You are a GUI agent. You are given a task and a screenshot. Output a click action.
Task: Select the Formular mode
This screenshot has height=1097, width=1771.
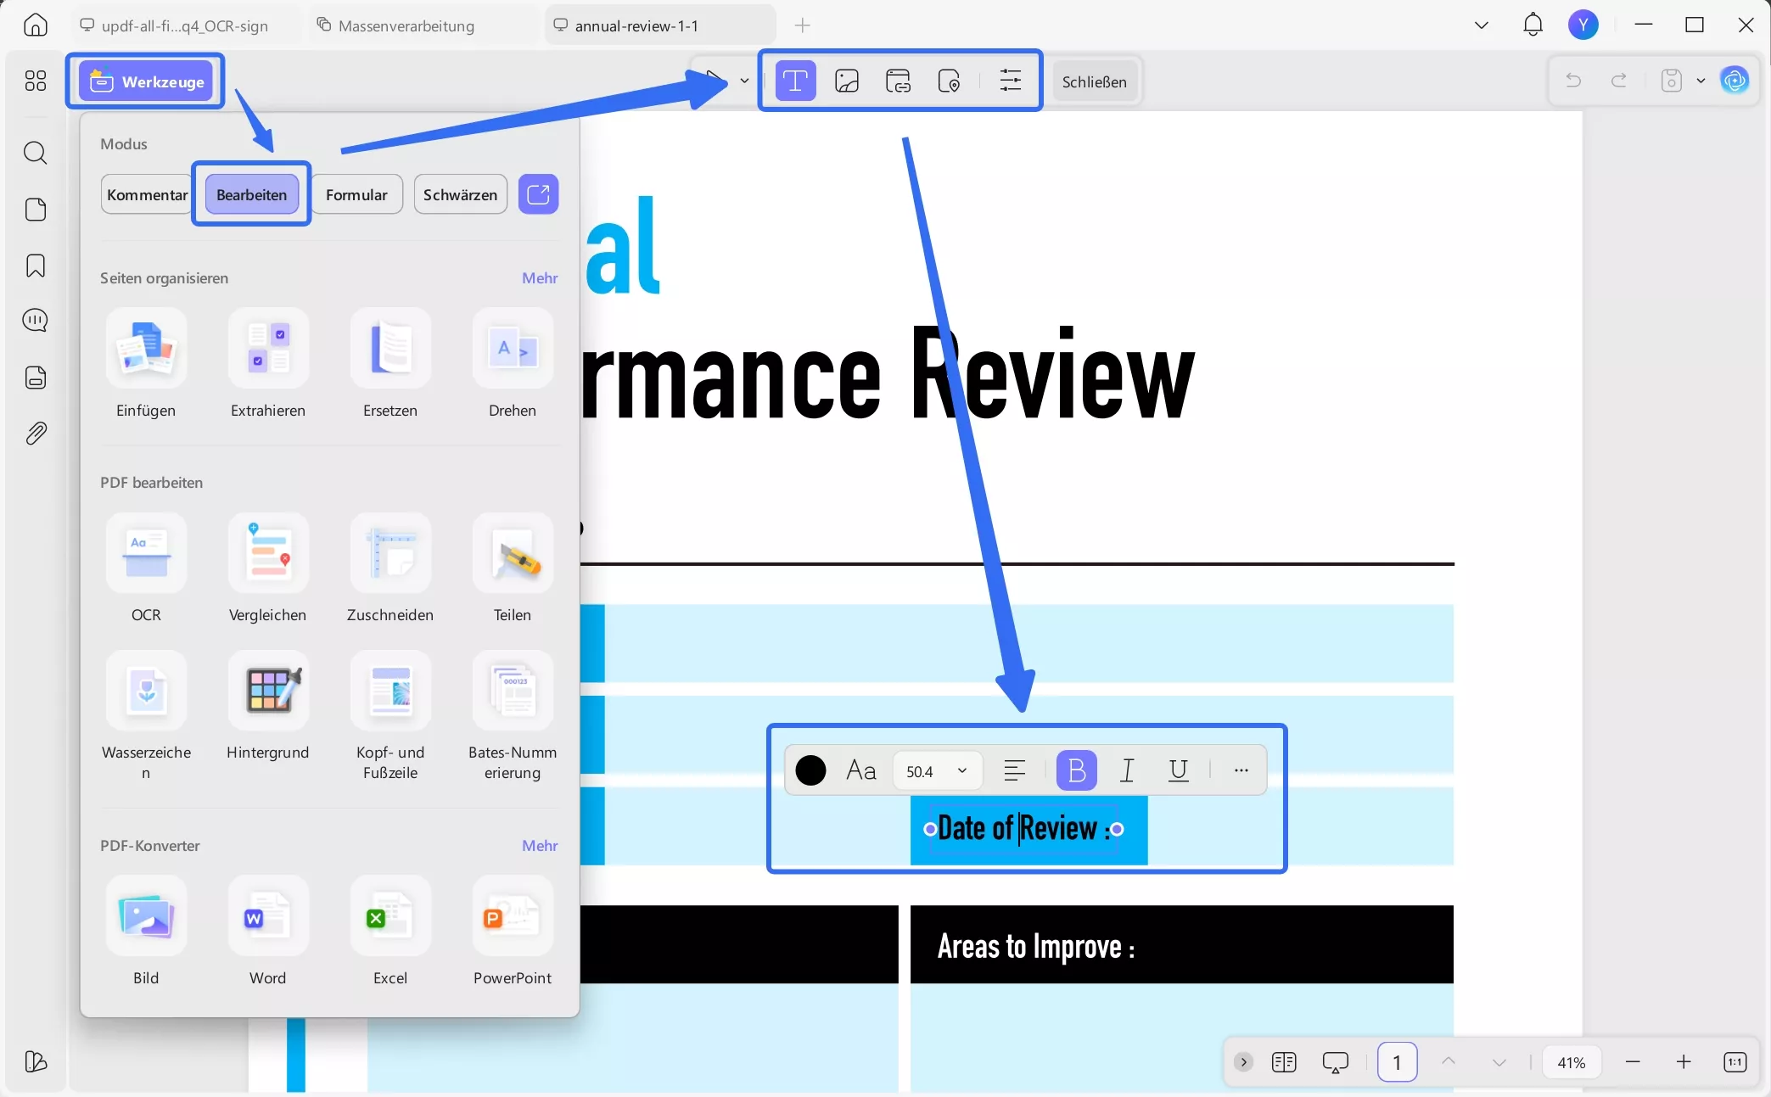click(x=356, y=194)
